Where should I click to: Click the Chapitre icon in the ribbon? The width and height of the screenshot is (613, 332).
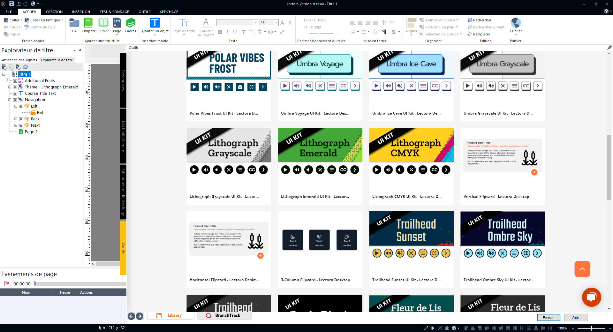88,23
